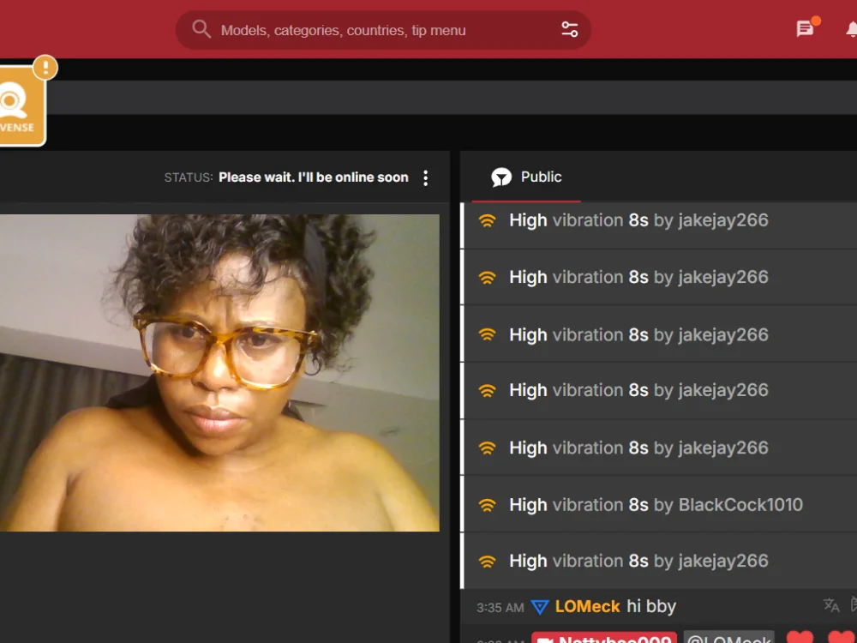Image resolution: width=857 pixels, height=643 pixels.
Task: Click the exclamation alert badge on Lovense
Action: click(x=45, y=68)
